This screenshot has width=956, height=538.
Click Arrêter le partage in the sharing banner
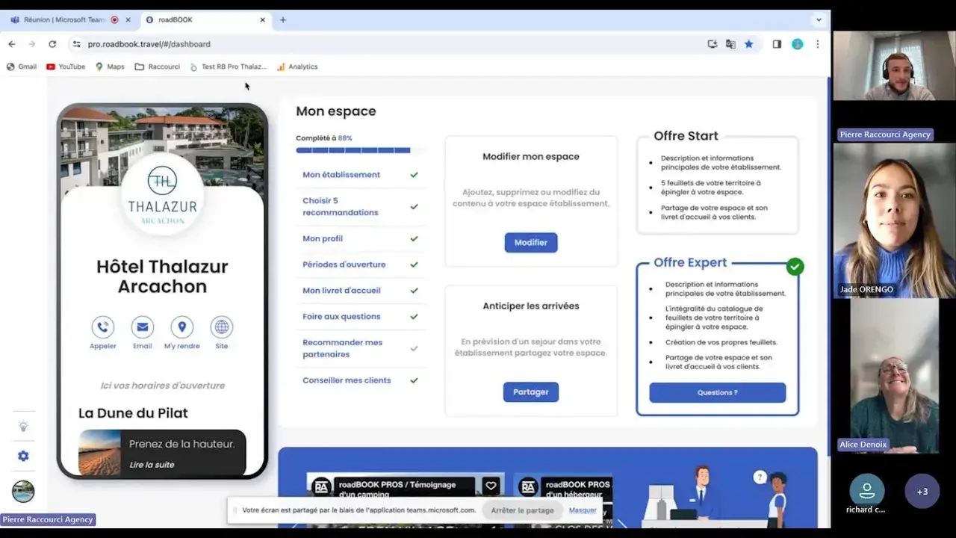point(521,510)
